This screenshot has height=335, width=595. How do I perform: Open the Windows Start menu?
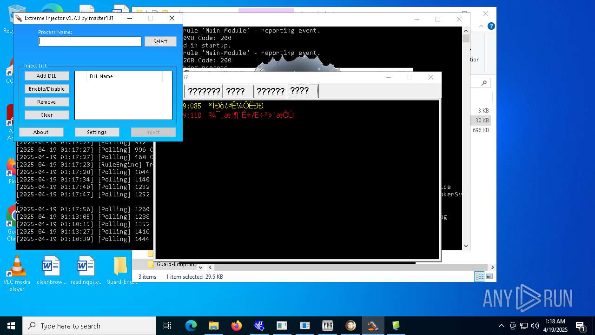point(11,326)
